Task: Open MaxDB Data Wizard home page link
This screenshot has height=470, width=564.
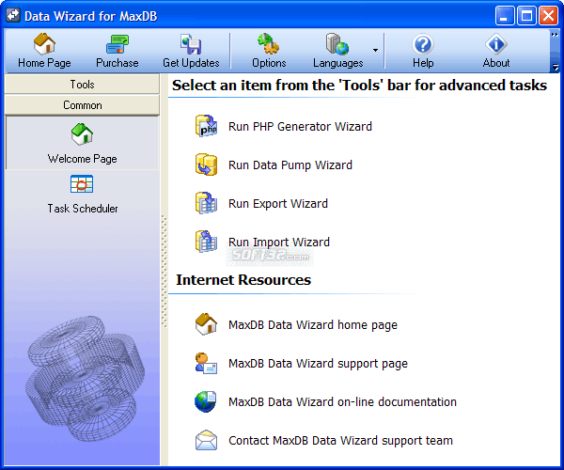Action: (x=313, y=324)
